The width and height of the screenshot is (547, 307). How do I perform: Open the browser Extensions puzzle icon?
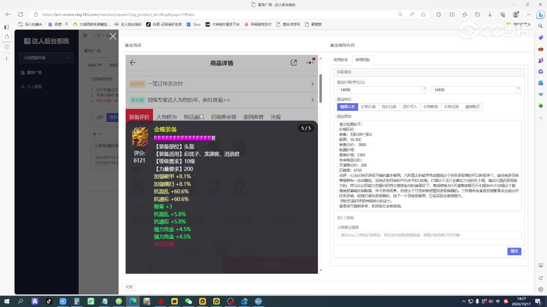[x=438, y=14]
